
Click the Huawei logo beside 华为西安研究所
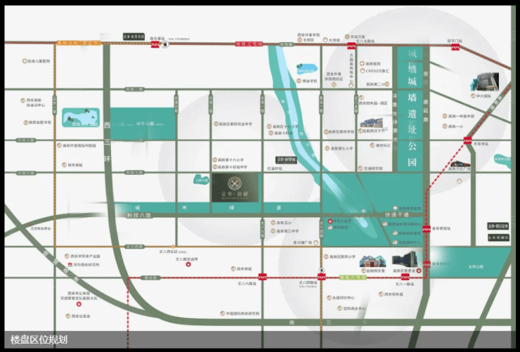pos(70,264)
